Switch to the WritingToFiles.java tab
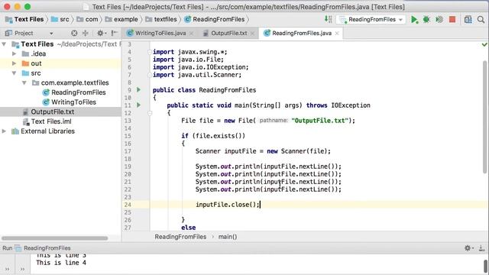This screenshot has width=489, height=275. (x=160, y=33)
